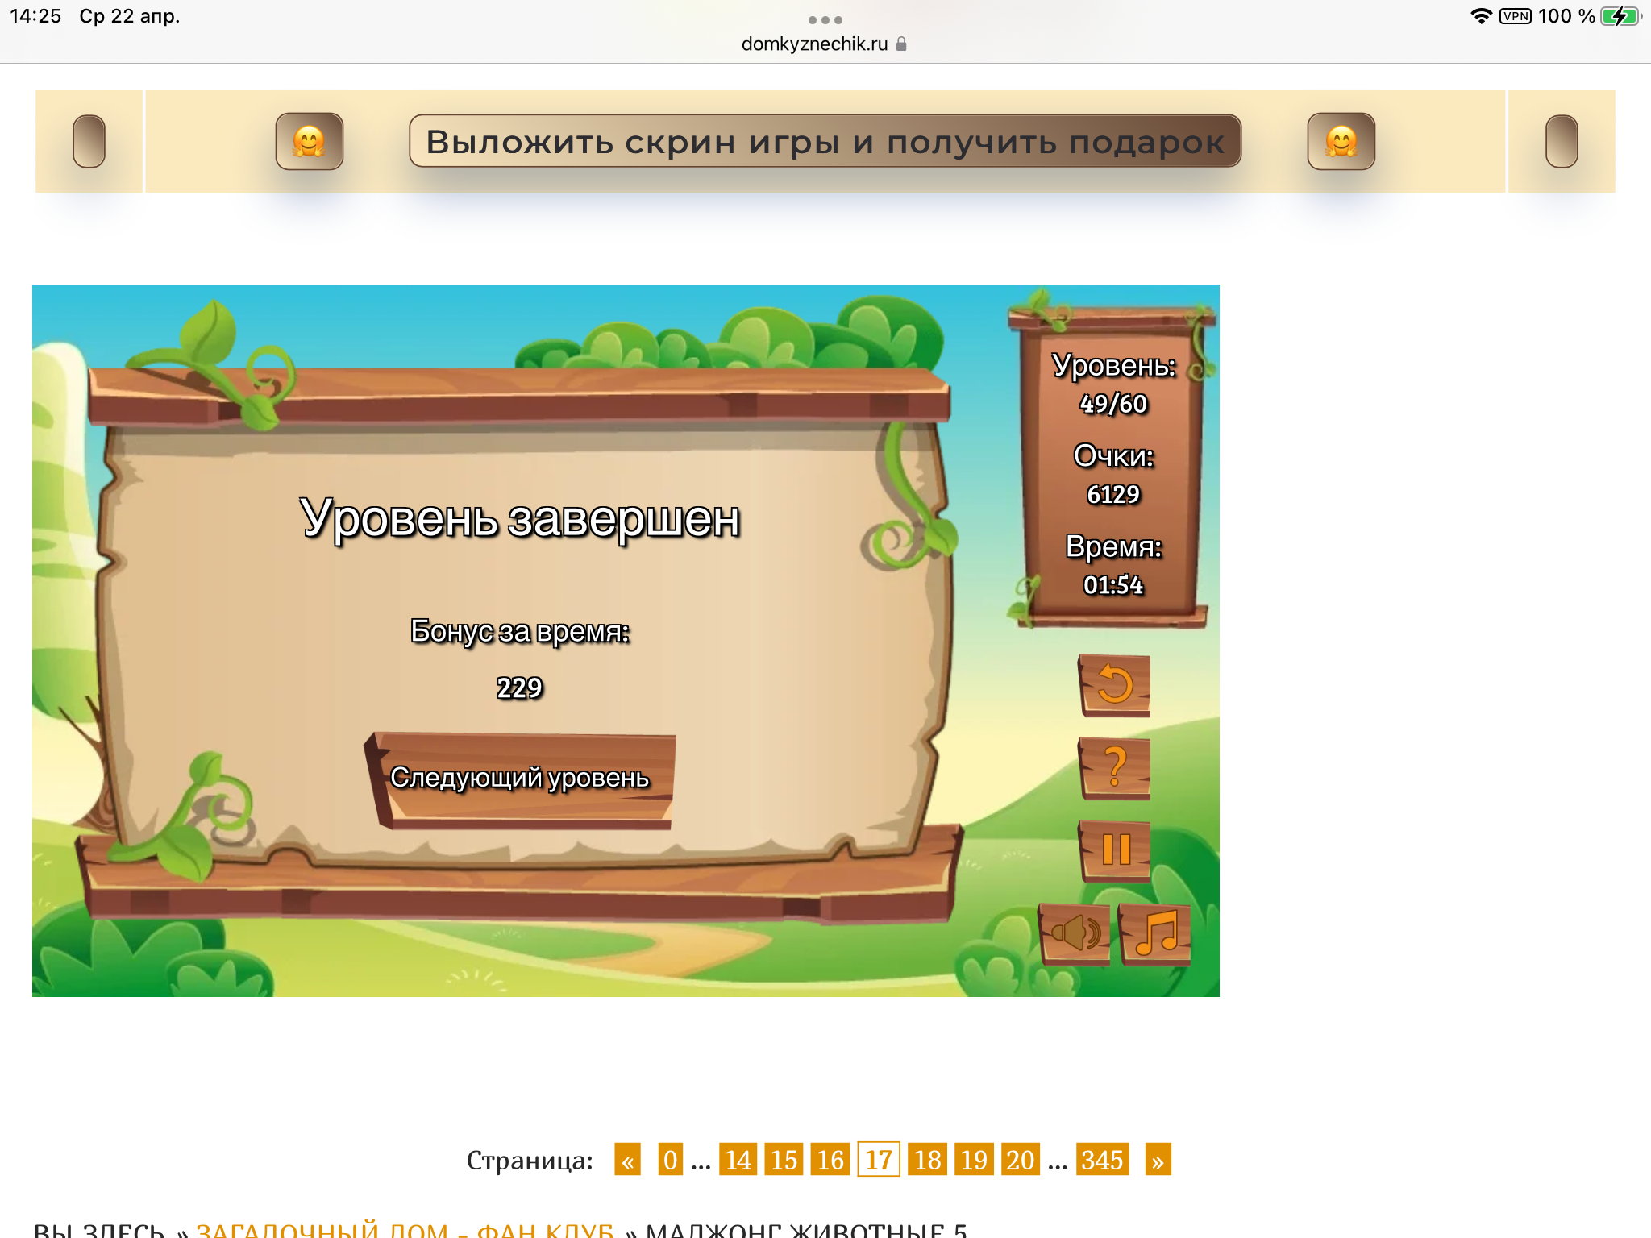
Task: Go to next page » arrow
Action: click(x=1158, y=1160)
